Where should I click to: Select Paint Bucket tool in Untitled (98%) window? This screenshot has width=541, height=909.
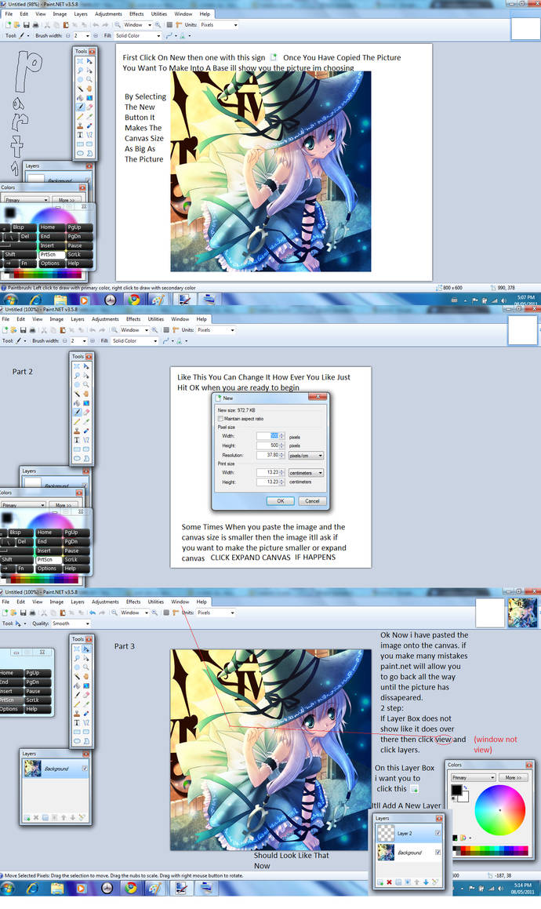tap(80, 98)
